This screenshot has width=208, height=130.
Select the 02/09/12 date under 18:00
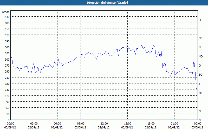click(151, 127)
